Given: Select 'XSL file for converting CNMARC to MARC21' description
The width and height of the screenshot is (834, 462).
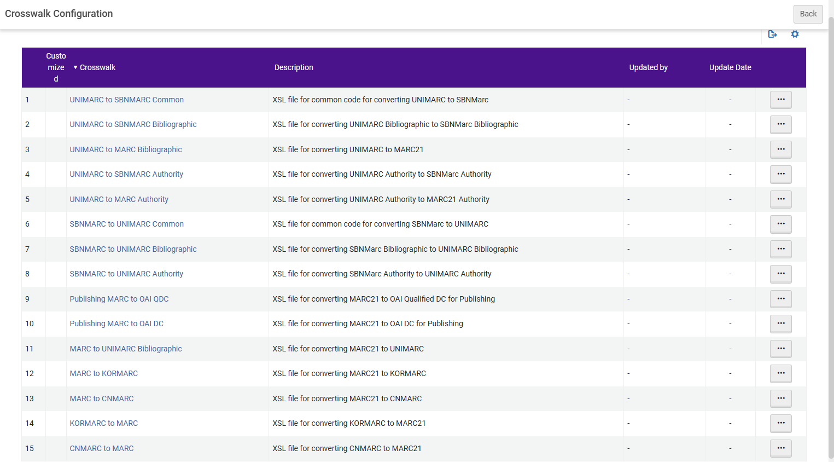Looking at the screenshot, I should (x=347, y=448).
